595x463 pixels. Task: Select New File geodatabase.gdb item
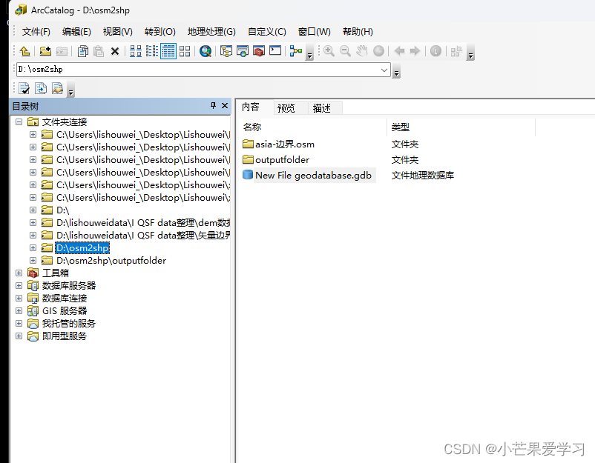tap(313, 176)
